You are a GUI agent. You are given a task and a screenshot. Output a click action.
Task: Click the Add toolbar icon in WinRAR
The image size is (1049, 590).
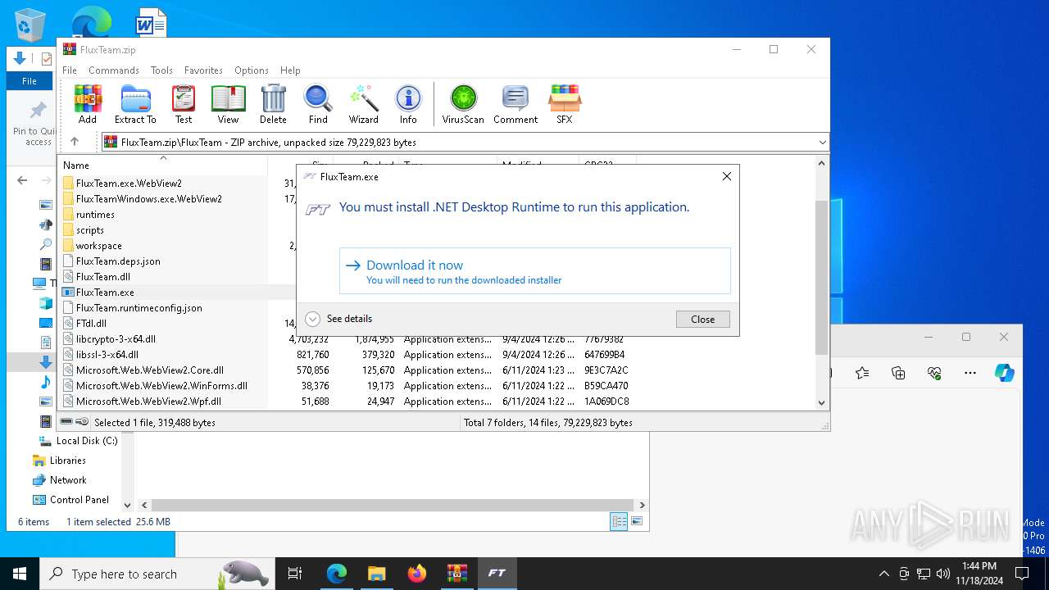(88, 104)
